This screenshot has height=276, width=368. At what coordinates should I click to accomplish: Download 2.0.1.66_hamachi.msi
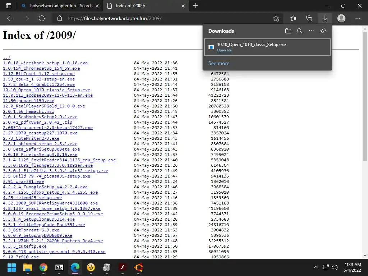pyautogui.click(x=28, y=111)
